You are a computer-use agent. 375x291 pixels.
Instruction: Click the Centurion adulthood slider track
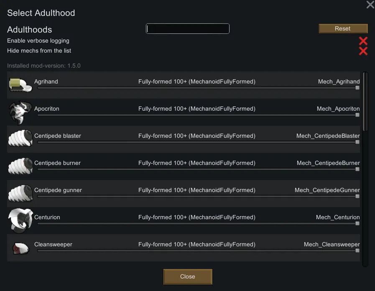pos(196,223)
